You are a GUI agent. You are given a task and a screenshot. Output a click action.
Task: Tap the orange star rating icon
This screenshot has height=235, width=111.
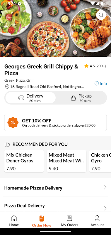click(x=86, y=66)
